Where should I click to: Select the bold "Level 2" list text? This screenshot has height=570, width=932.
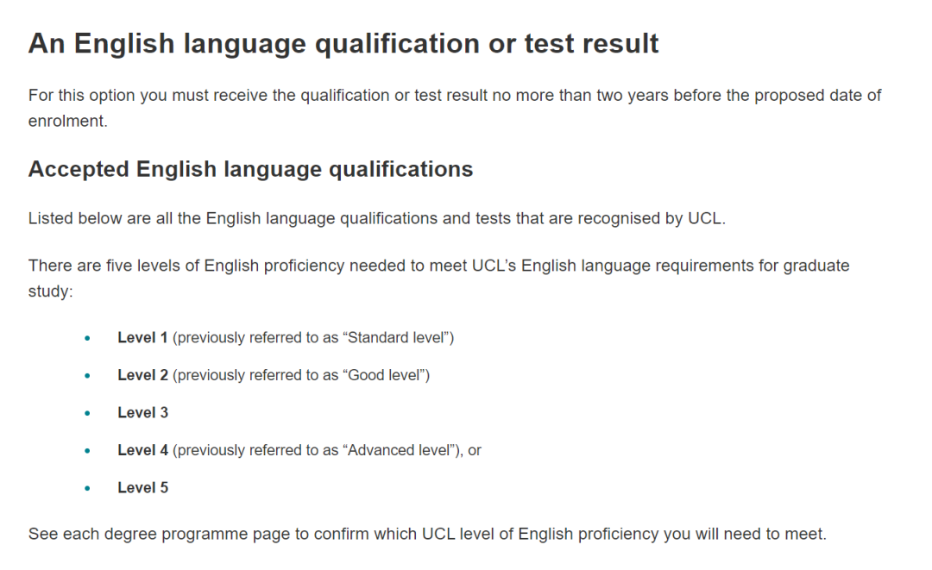[x=142, y=375]
